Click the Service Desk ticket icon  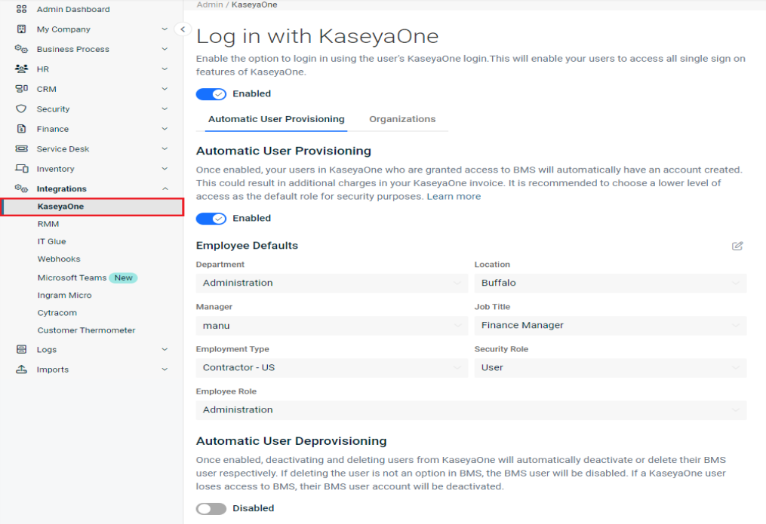[x=21, y=149]
